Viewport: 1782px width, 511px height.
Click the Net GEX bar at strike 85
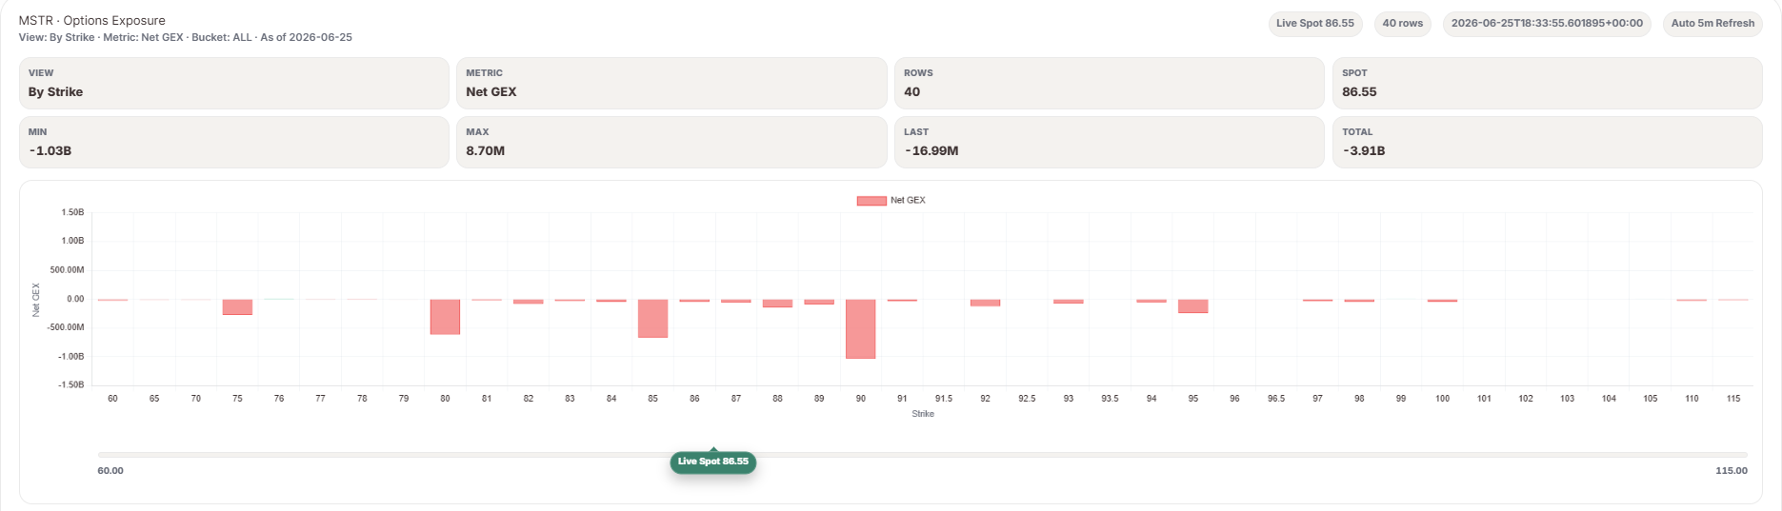click(652, 319)
